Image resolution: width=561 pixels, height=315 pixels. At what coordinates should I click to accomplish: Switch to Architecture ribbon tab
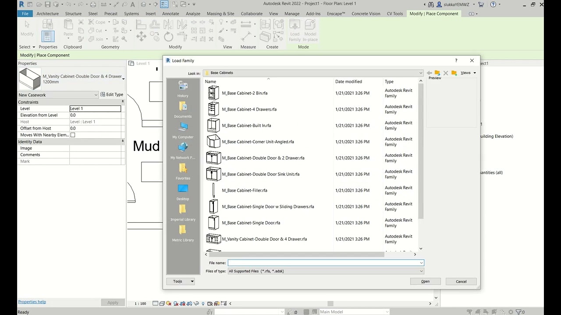47,14
